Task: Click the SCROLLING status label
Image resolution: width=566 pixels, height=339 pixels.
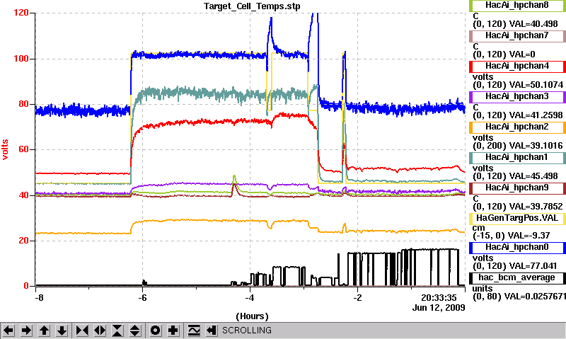Action: pos(247,331)
